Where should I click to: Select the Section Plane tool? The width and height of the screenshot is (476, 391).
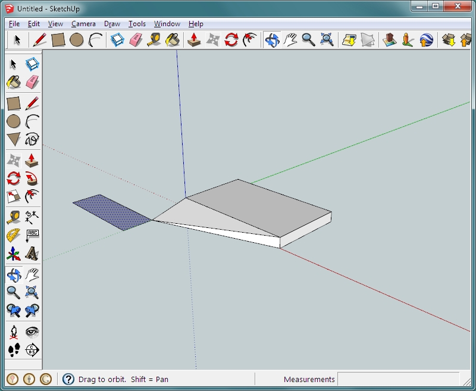[x=32, y=350]
